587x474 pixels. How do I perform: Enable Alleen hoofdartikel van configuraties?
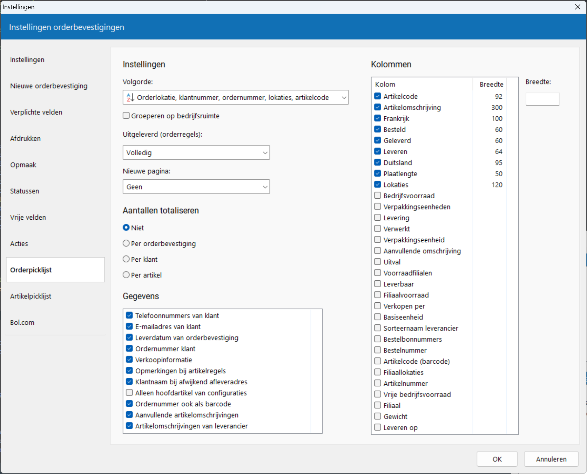129,393
